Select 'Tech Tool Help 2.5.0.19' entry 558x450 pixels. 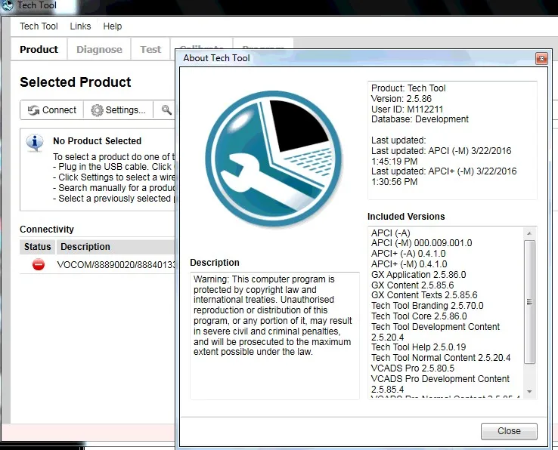coord(419,347)
